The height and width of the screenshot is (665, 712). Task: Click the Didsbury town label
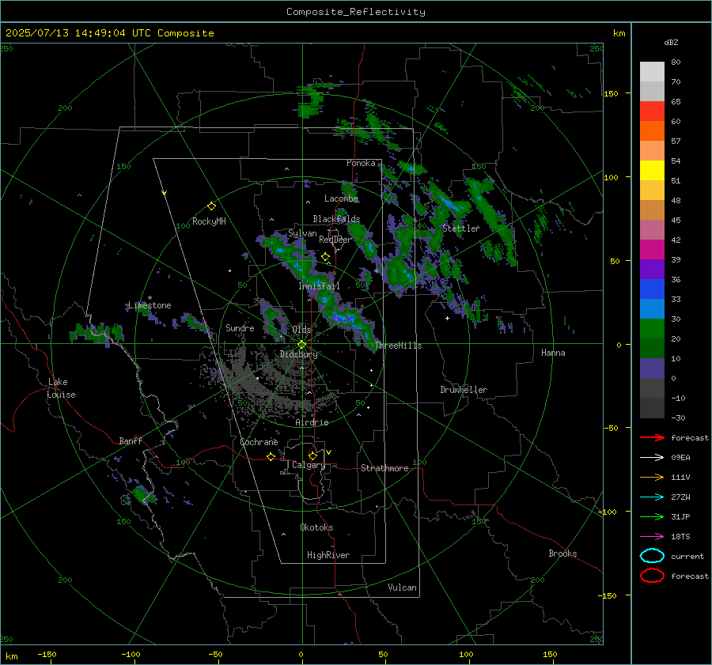pyautogui.click(x=298, y=354)
